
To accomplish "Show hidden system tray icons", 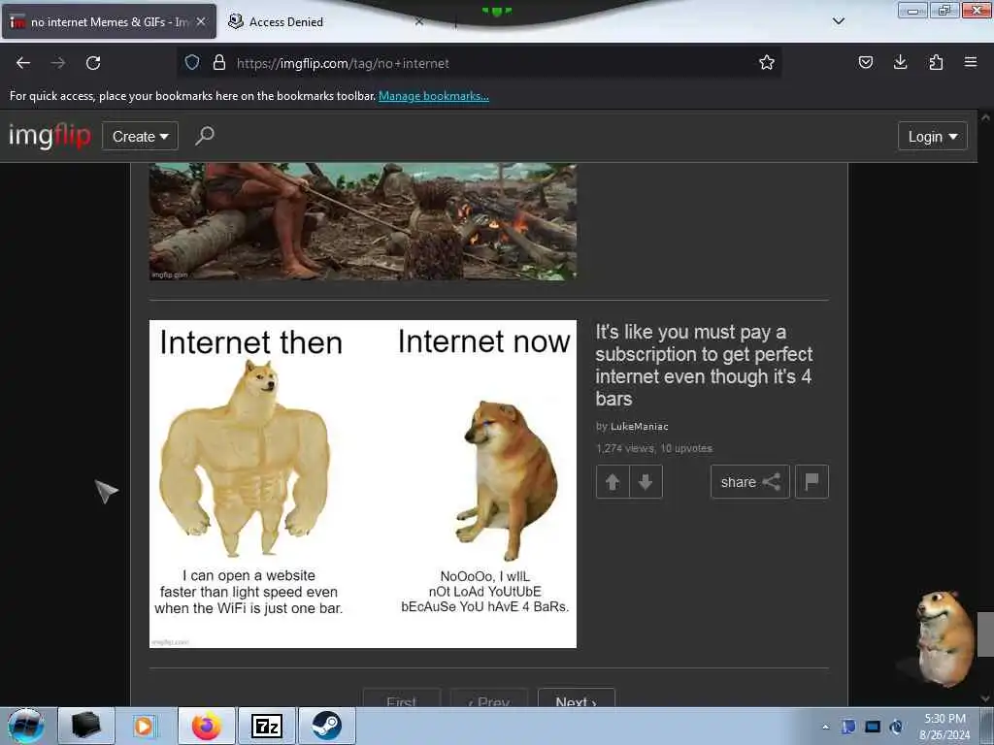I will point(825,727).
